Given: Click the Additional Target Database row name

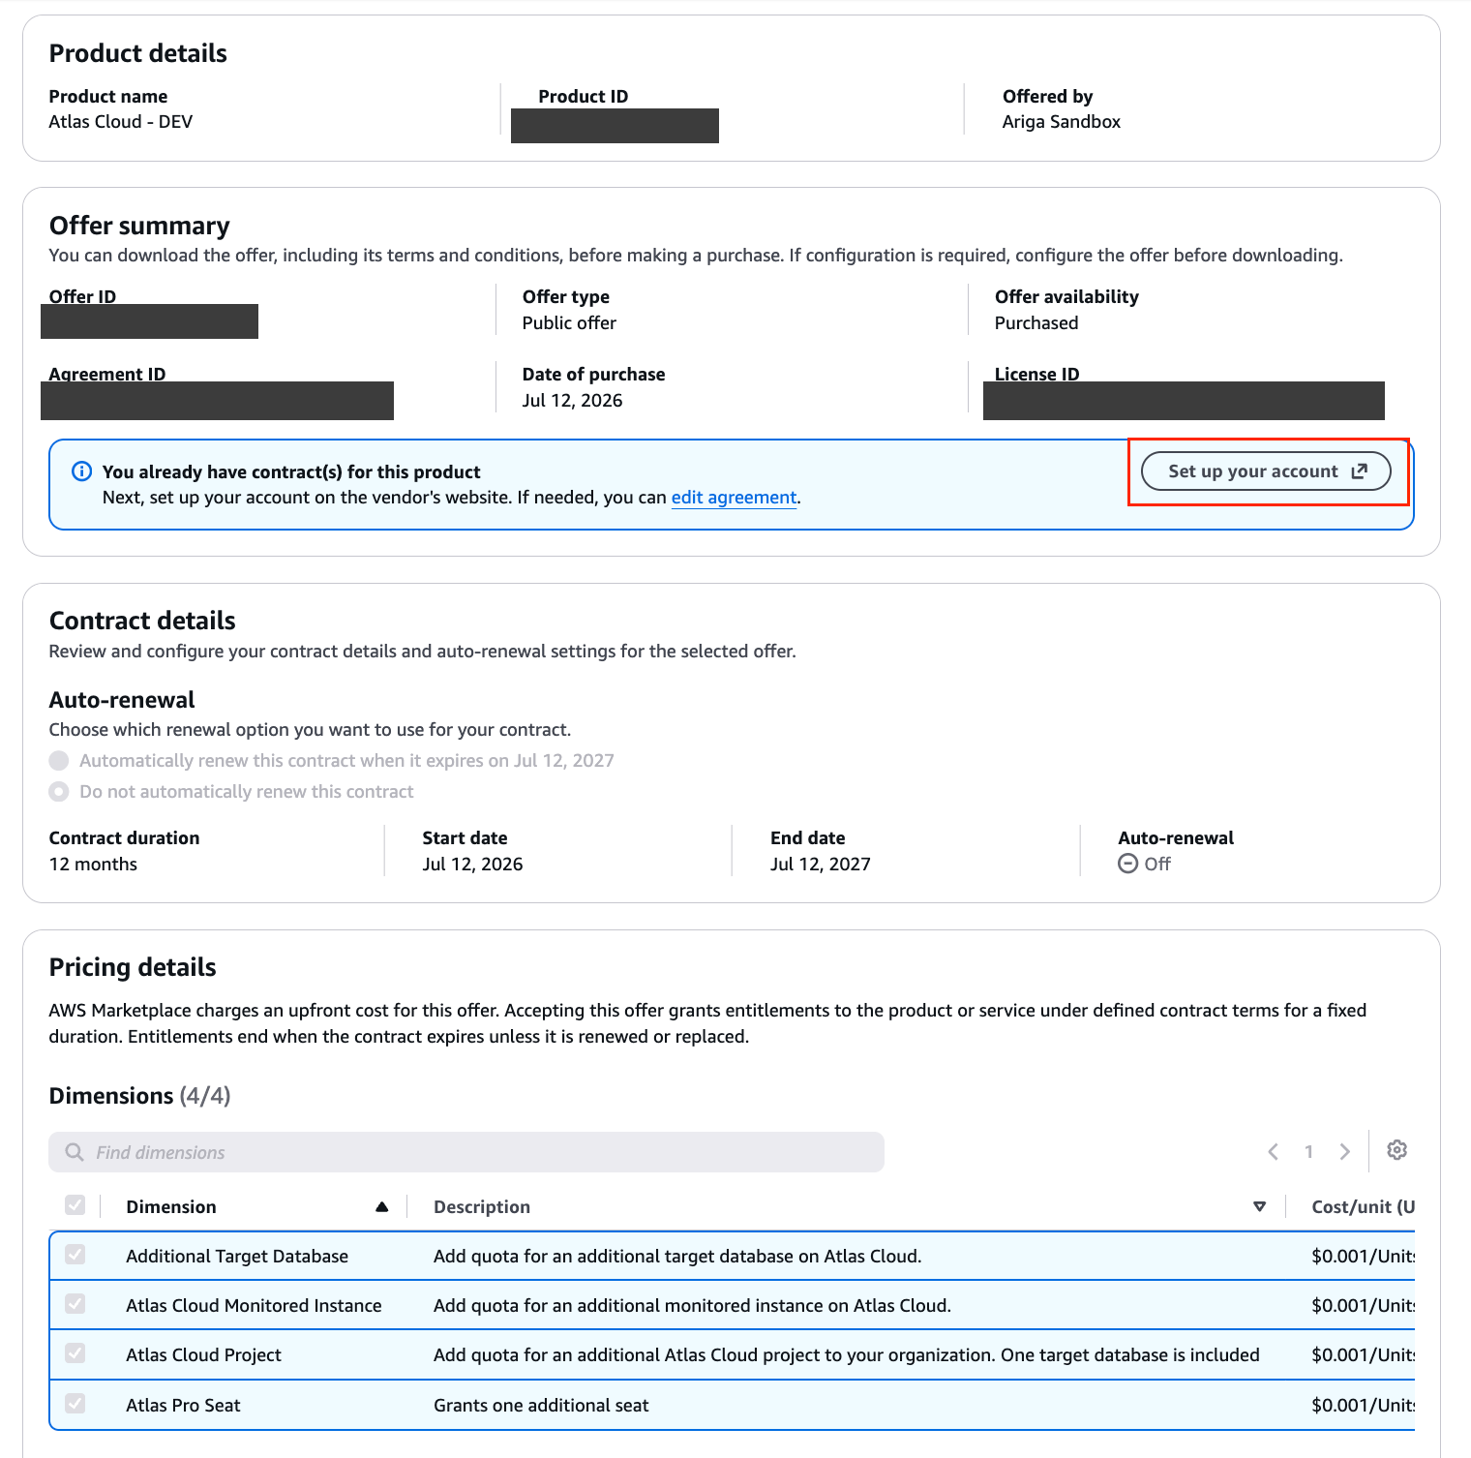Looking at the screenshot, I should 237,1256.
